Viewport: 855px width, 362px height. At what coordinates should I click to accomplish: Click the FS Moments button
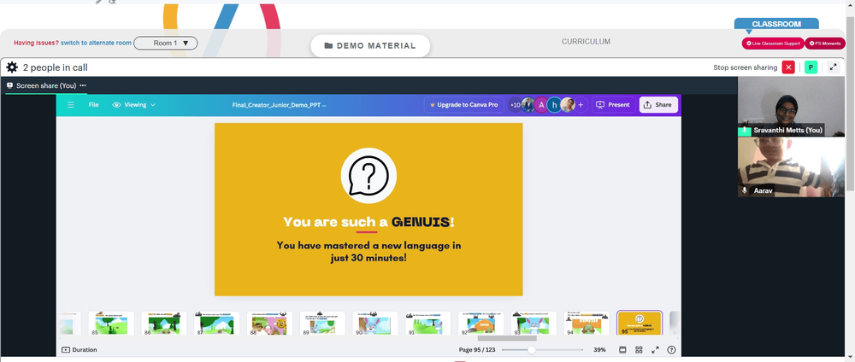(825, 43)
